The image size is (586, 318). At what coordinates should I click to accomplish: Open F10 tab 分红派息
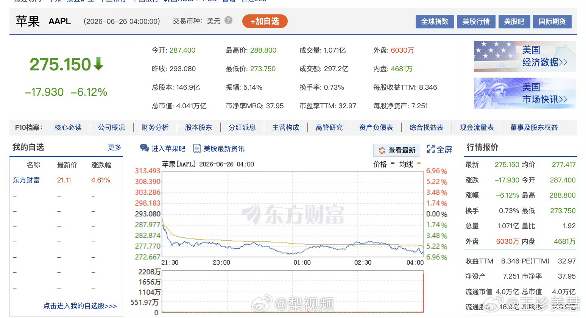[x=242, y=128]
